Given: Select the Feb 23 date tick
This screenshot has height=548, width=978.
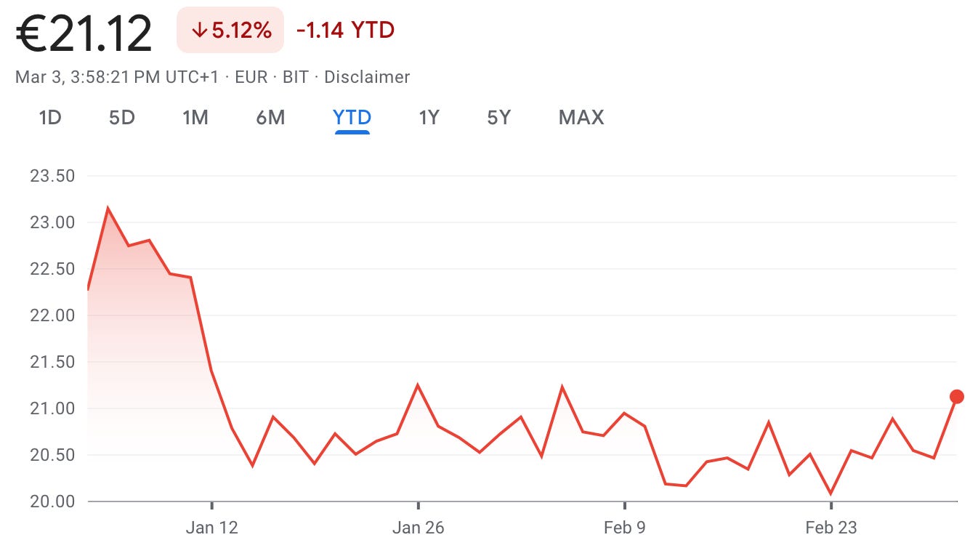Looking at the screenshot, I should 831,527.
